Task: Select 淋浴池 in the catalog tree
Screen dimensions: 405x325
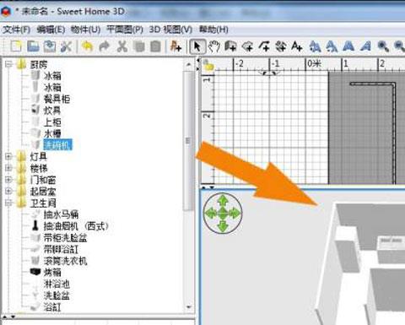Action: (x=57, y=284)
